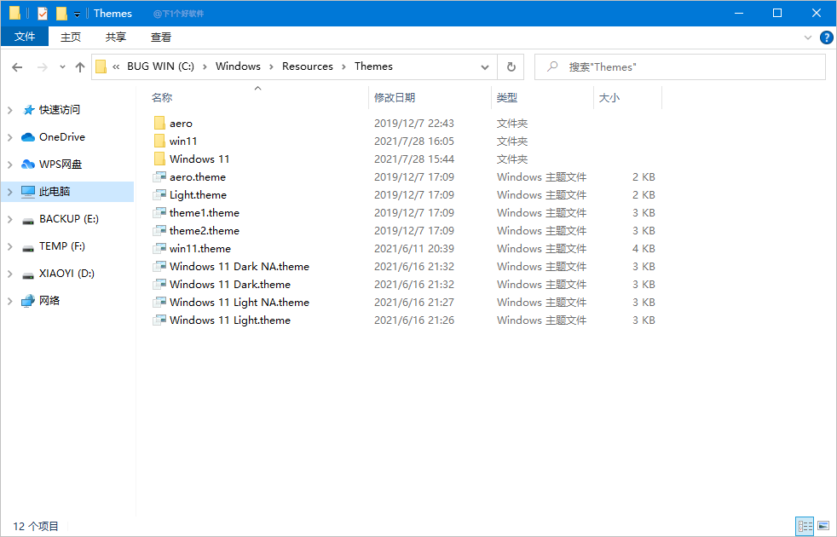The height and width of the screenshot is (537, 837).
Task: Select Windows 11 Light NA.theme file
Action: 240,302
